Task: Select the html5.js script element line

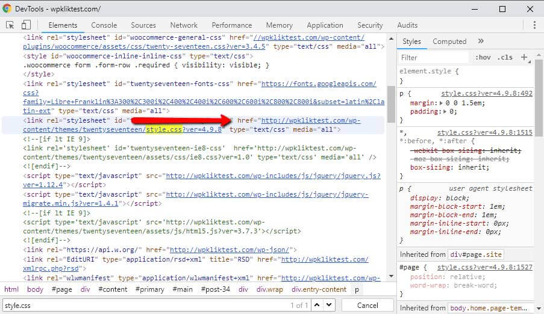Action: (162, 226)
